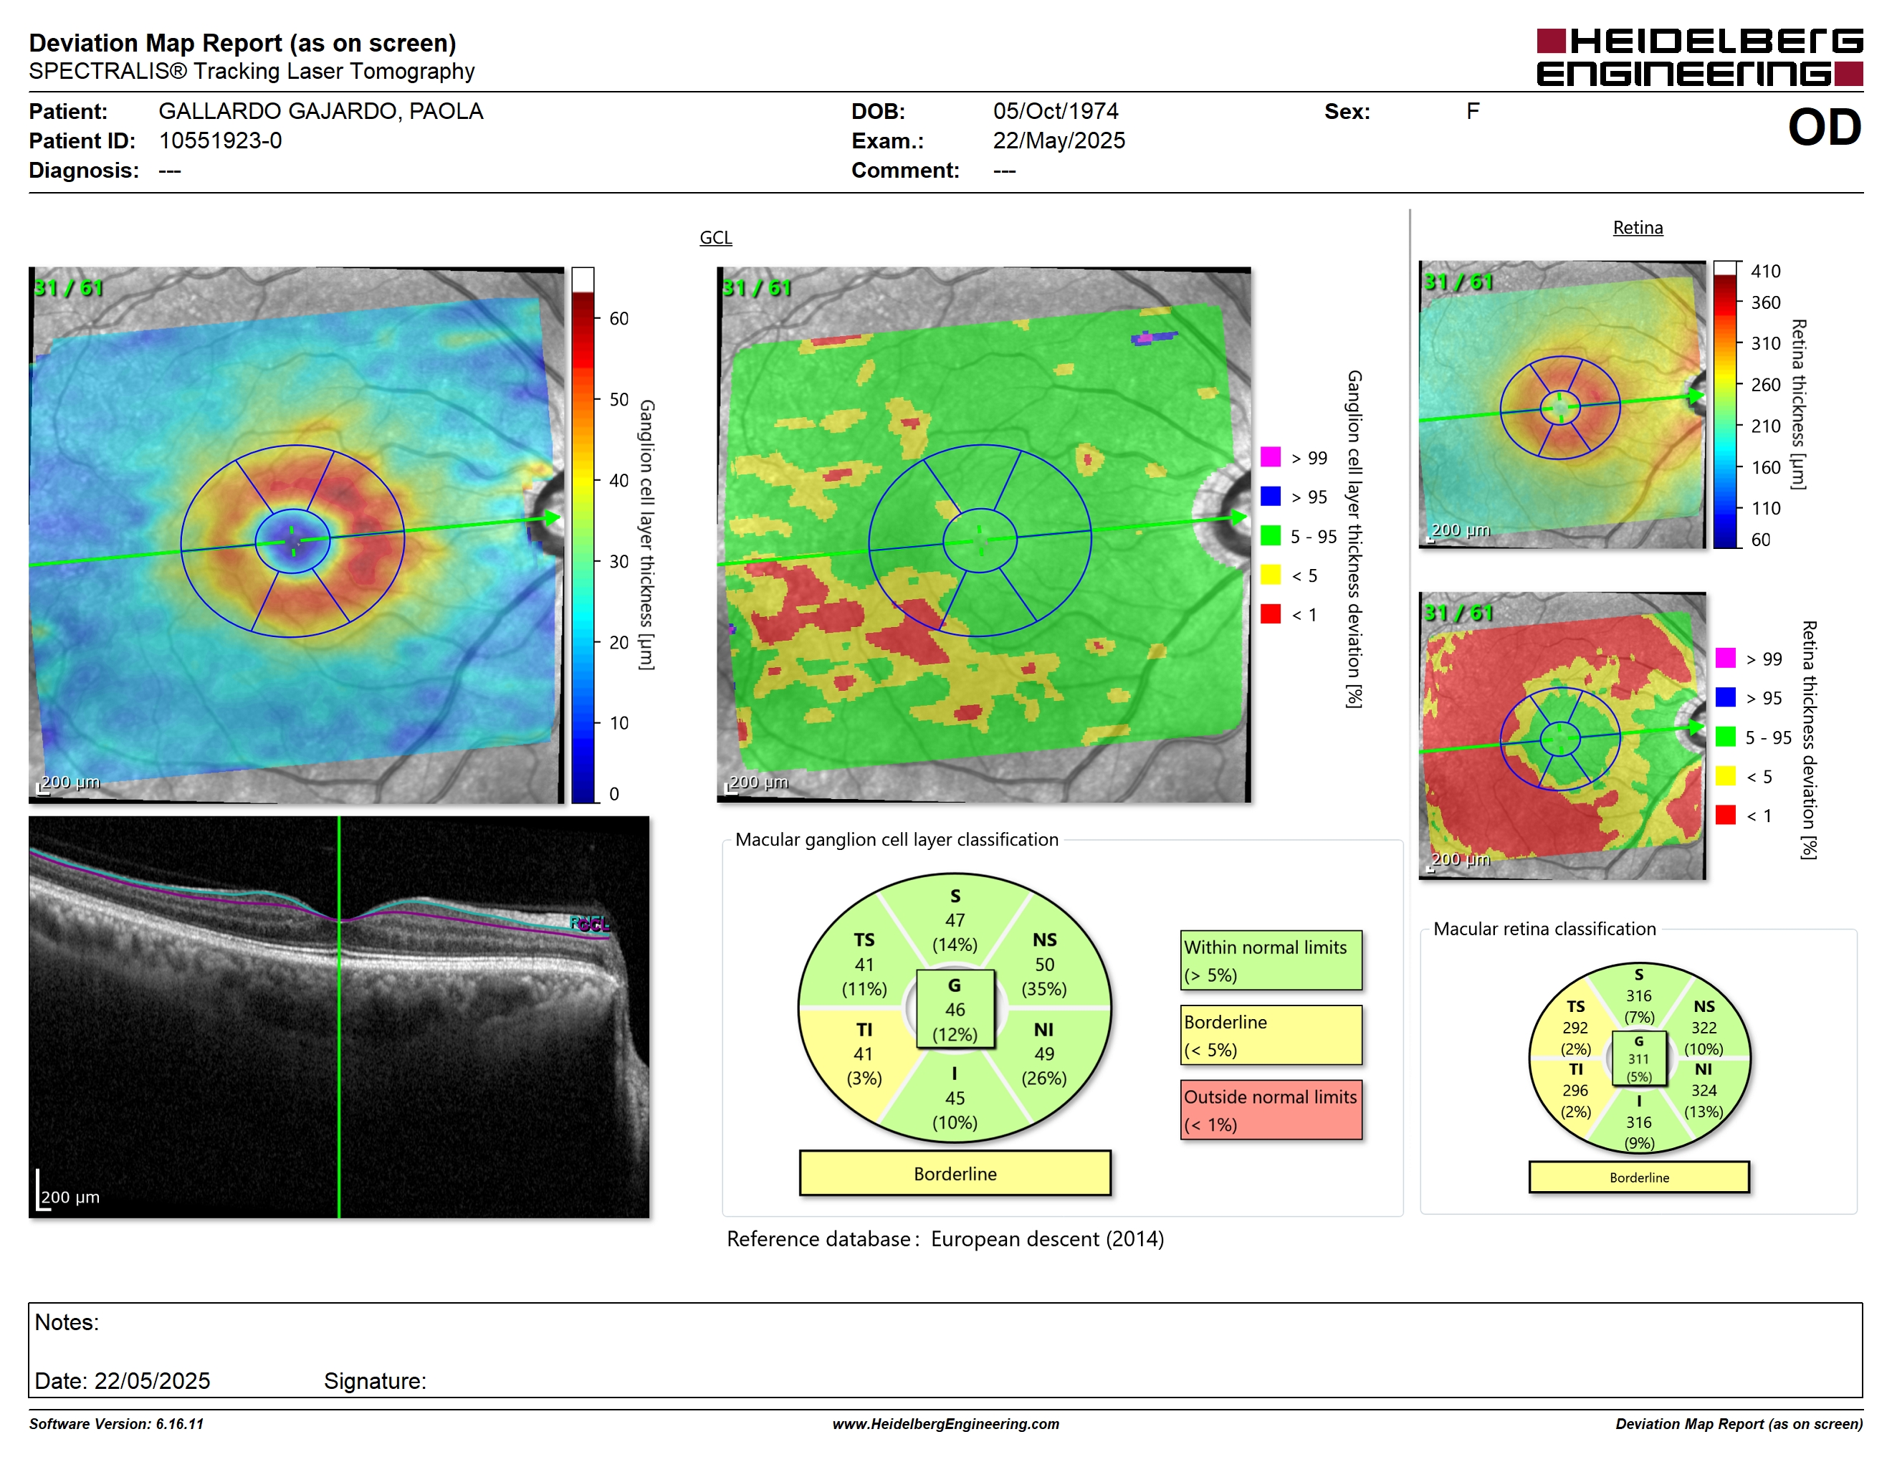Click the Date: 22/05/2025 entry
The width and height of the screenshot is (1892, 1462).
point(122,1382)
